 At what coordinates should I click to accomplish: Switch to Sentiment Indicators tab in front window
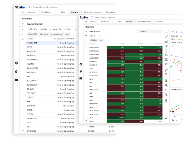pos(144,21)
